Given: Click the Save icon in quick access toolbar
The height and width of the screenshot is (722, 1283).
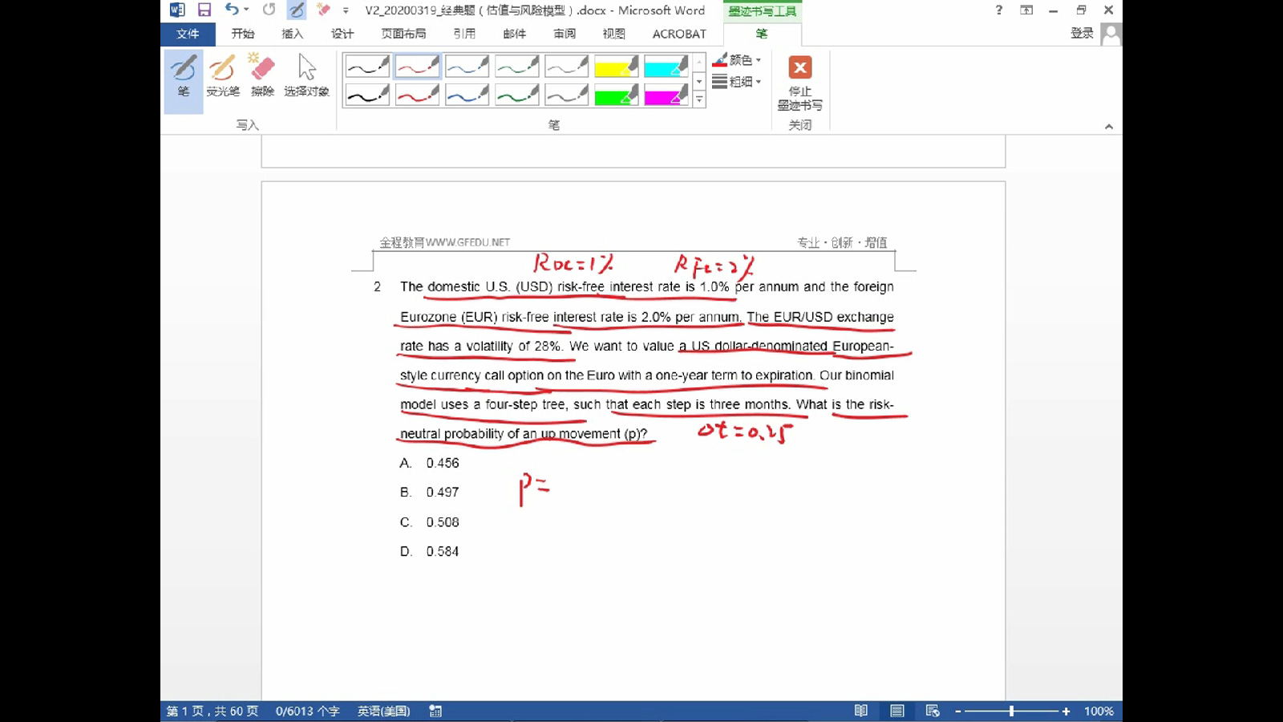Looking at the screenshot, I should pyautogui.click(x=204, y=10).
